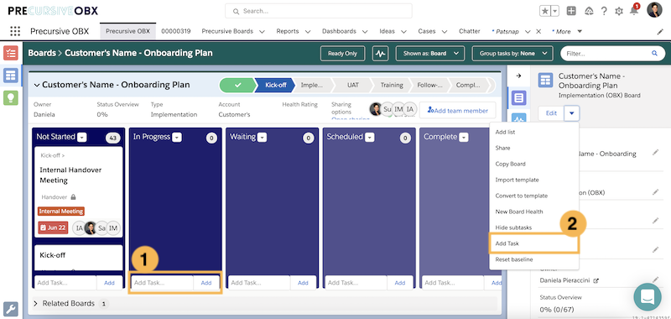The width and height of the screenshot is (671, 319).
Task: Click Add button in Waiting list
Action: pyautogui.click(x=303, y=283)
